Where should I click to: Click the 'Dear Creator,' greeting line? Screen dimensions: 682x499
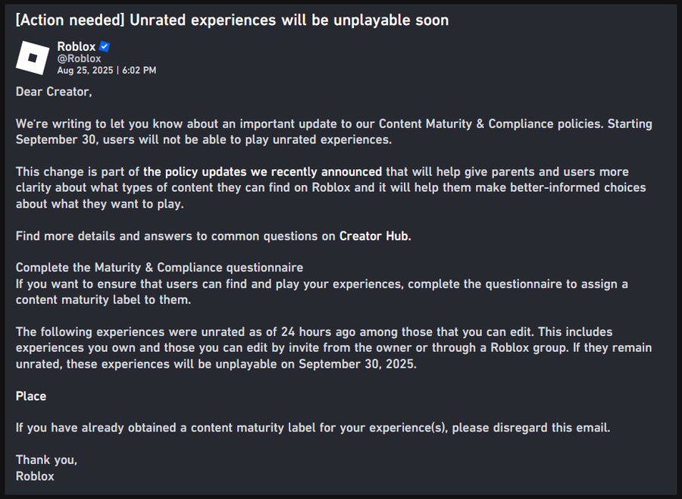pyautogui.click(x=54, y=92)
